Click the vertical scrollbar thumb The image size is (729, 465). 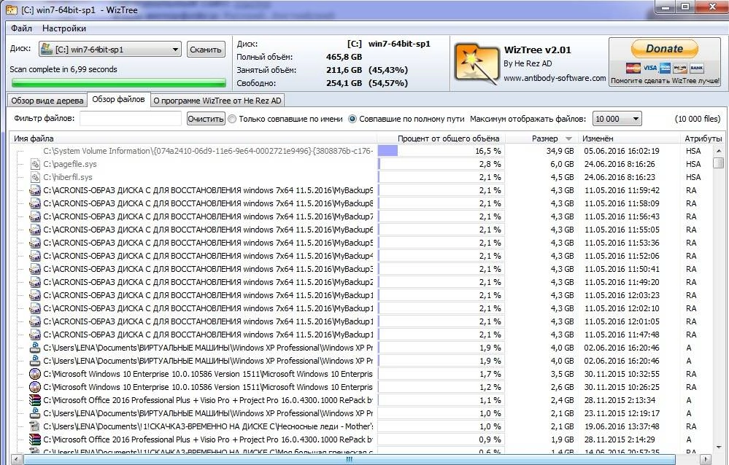tap(718, 163)
